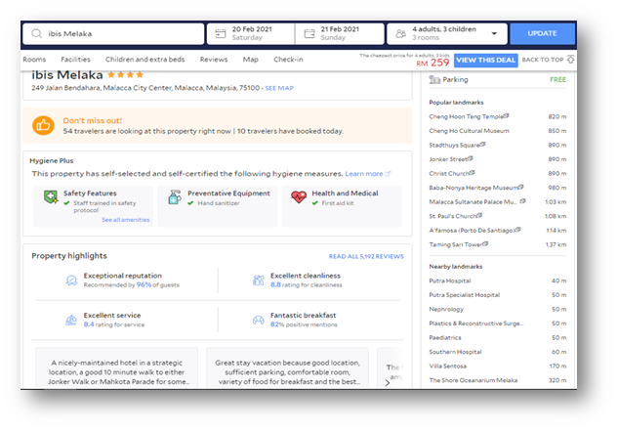Go to the Rooms tab
The width and height of the screenshot is (618, 431).
click(x=34, y=60)
